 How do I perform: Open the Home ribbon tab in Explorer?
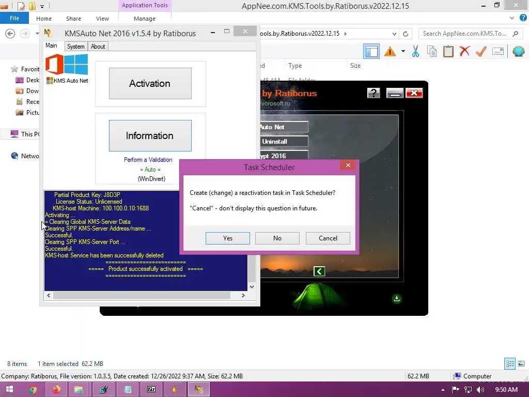44,19
